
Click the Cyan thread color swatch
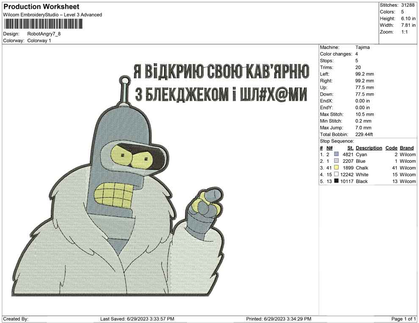(x=336, y=154)
